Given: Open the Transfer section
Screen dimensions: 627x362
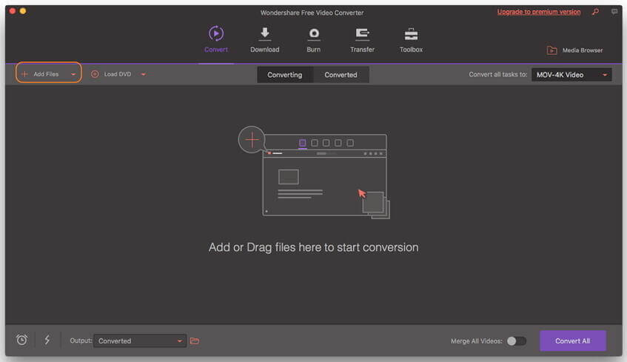Looking at the screenshot, I should click(362, 39).
